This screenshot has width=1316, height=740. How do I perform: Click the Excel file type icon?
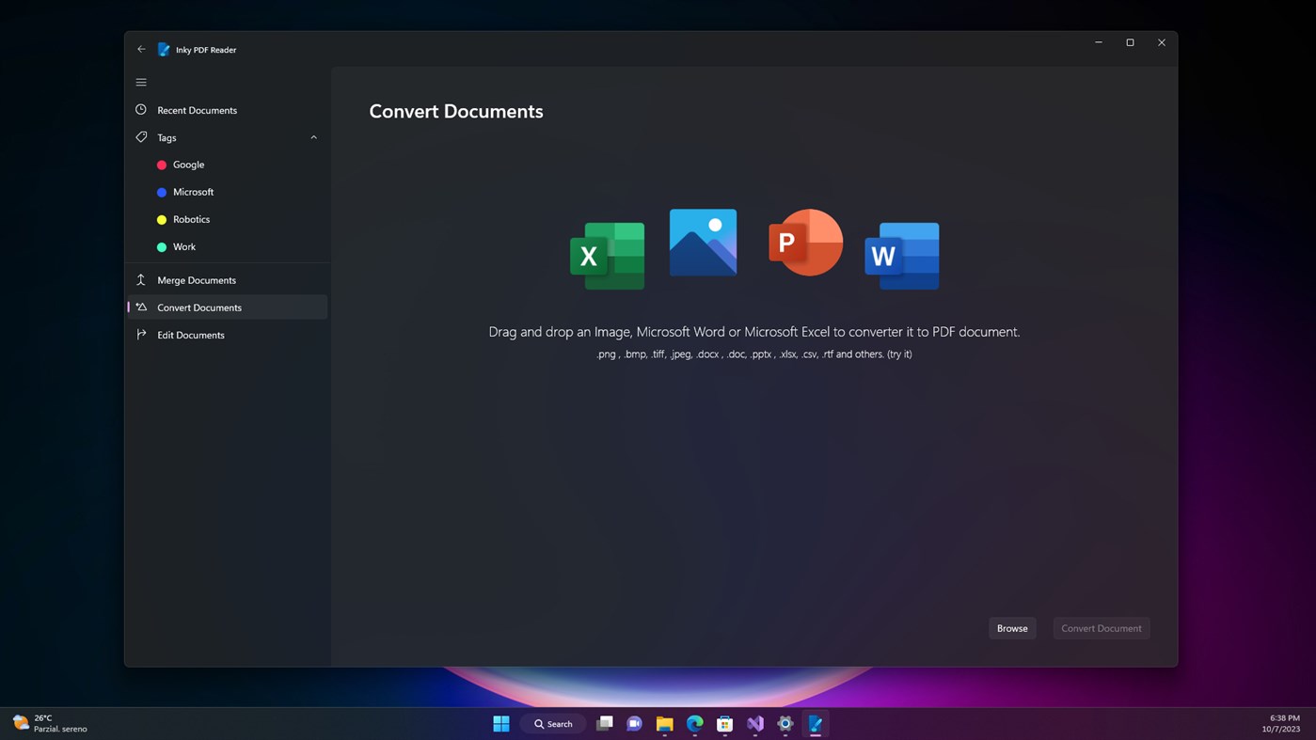click(x=607, y=255)
